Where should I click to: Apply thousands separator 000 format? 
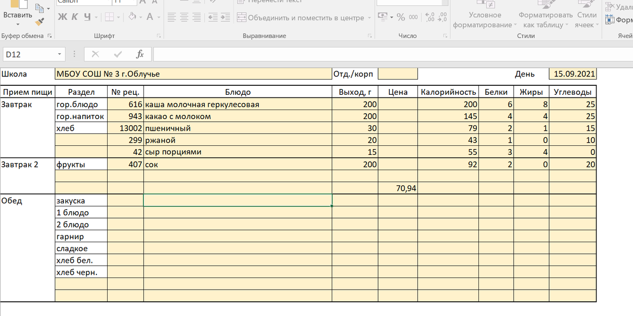[413, 17]
